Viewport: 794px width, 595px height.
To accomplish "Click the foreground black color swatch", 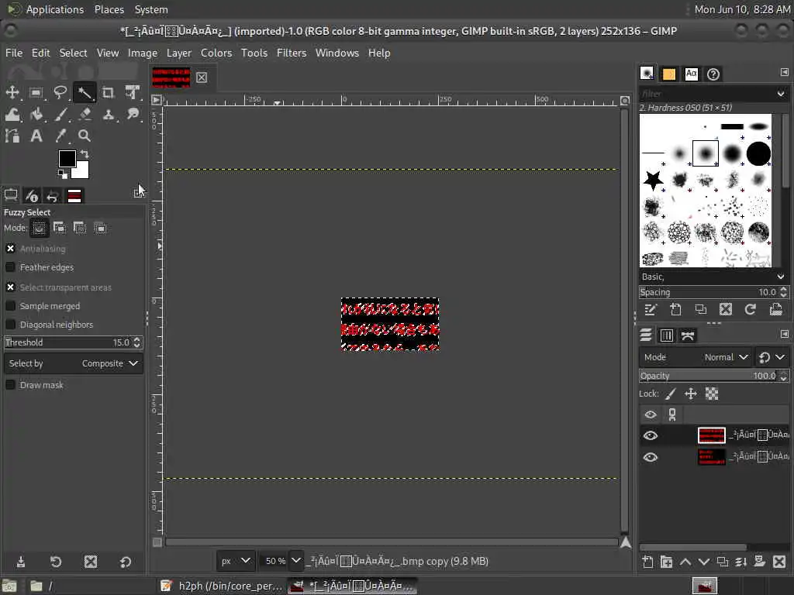I will coord(67,158).
